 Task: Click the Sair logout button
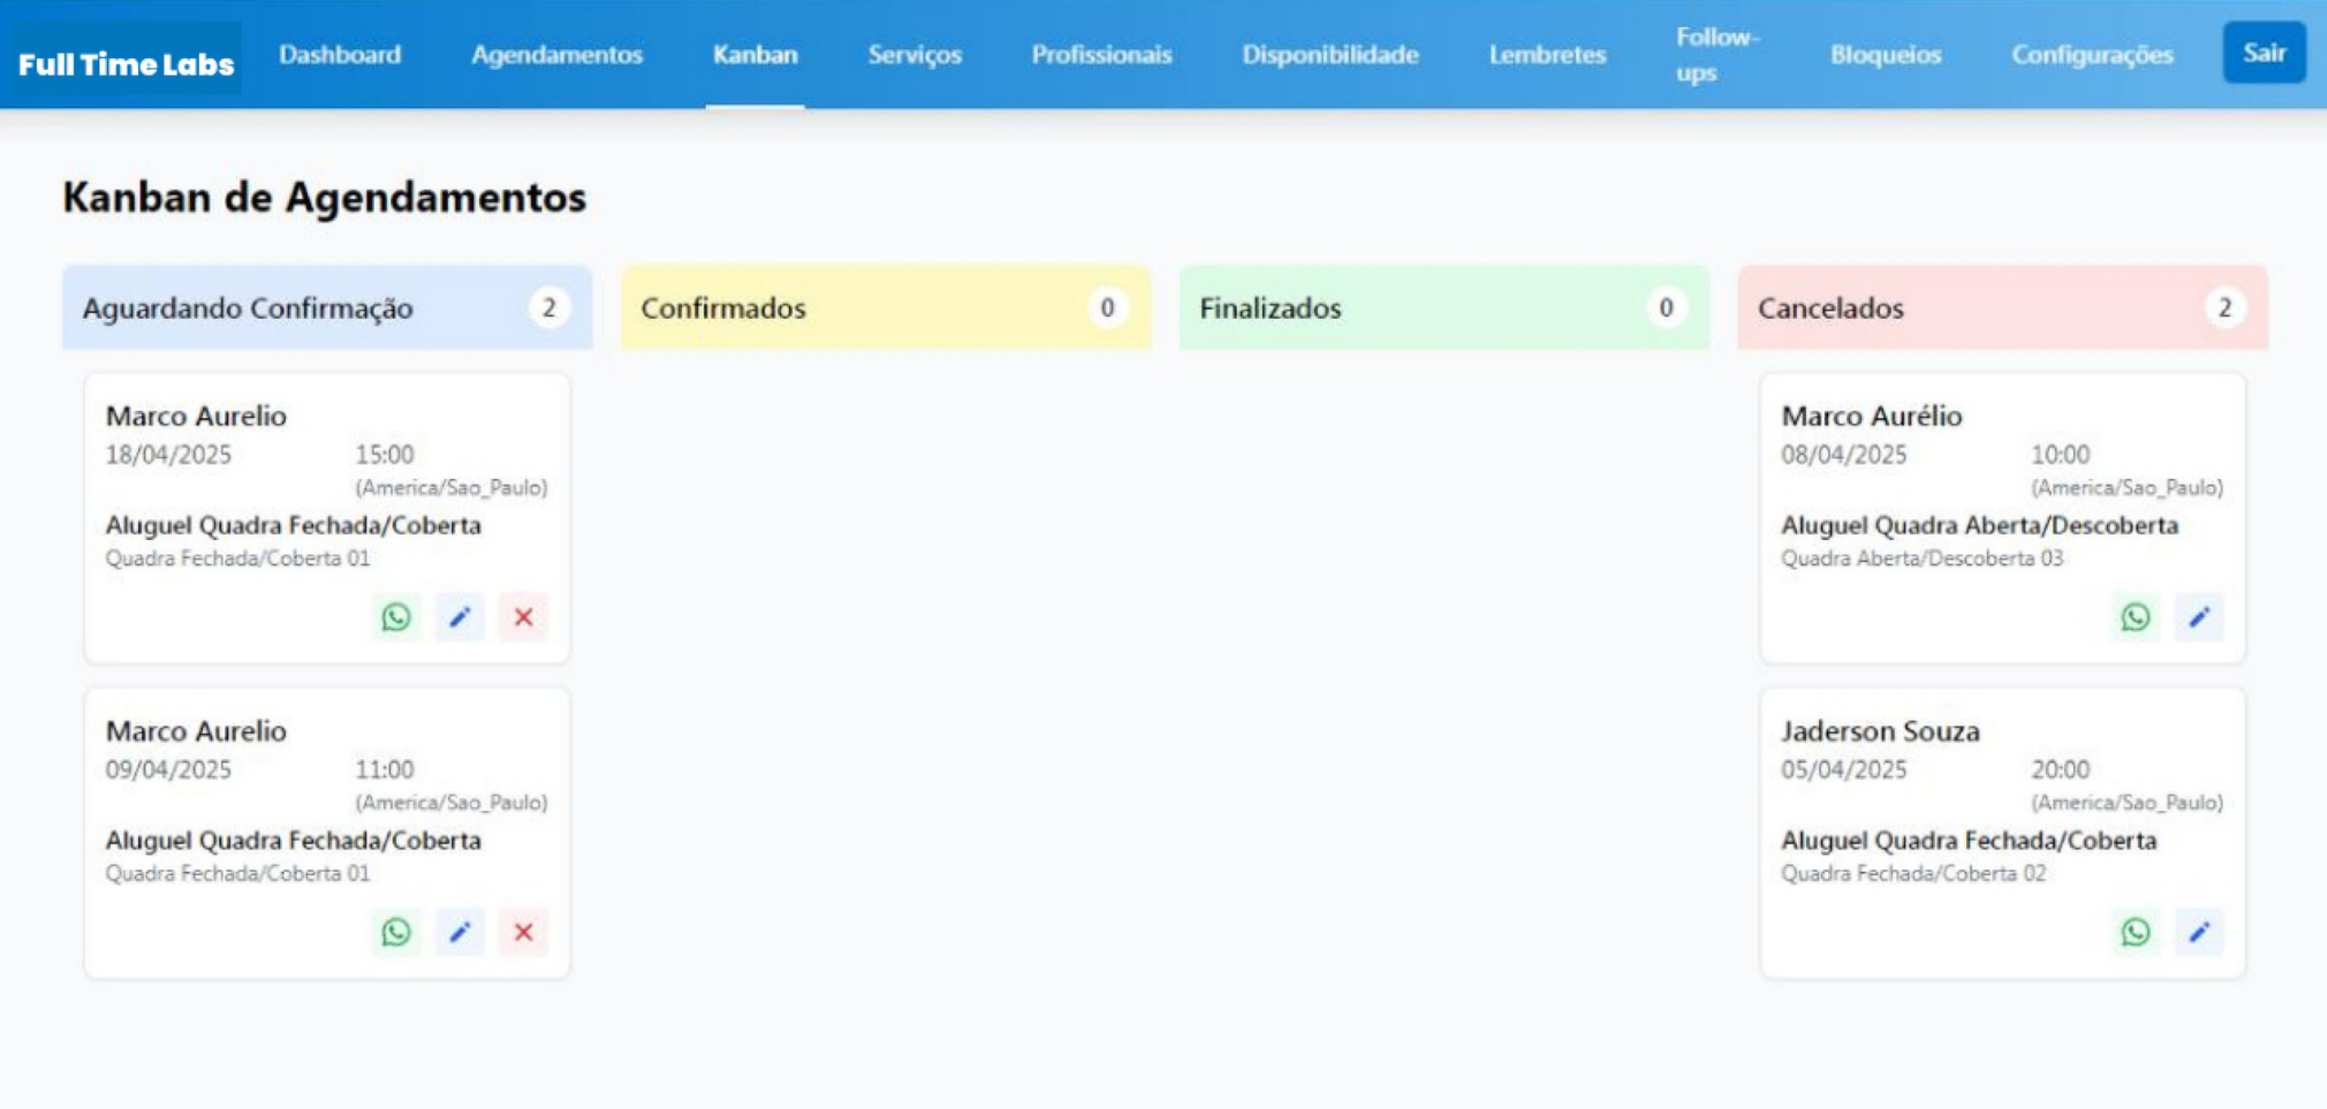click(x=2263, y=53)
